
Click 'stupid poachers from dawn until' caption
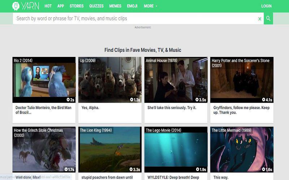[107, 177]
